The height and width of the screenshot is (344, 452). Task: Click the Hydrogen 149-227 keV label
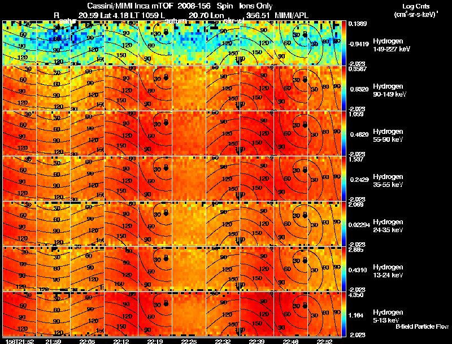391,45
